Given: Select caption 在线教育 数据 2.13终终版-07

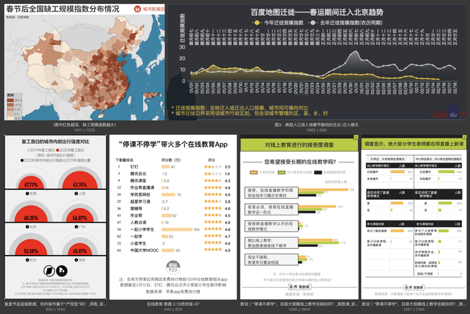Looking at the screenshot, I should 173,304.
